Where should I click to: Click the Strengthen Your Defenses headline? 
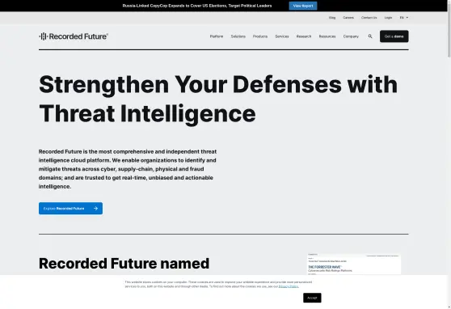[x=218, y=99]
